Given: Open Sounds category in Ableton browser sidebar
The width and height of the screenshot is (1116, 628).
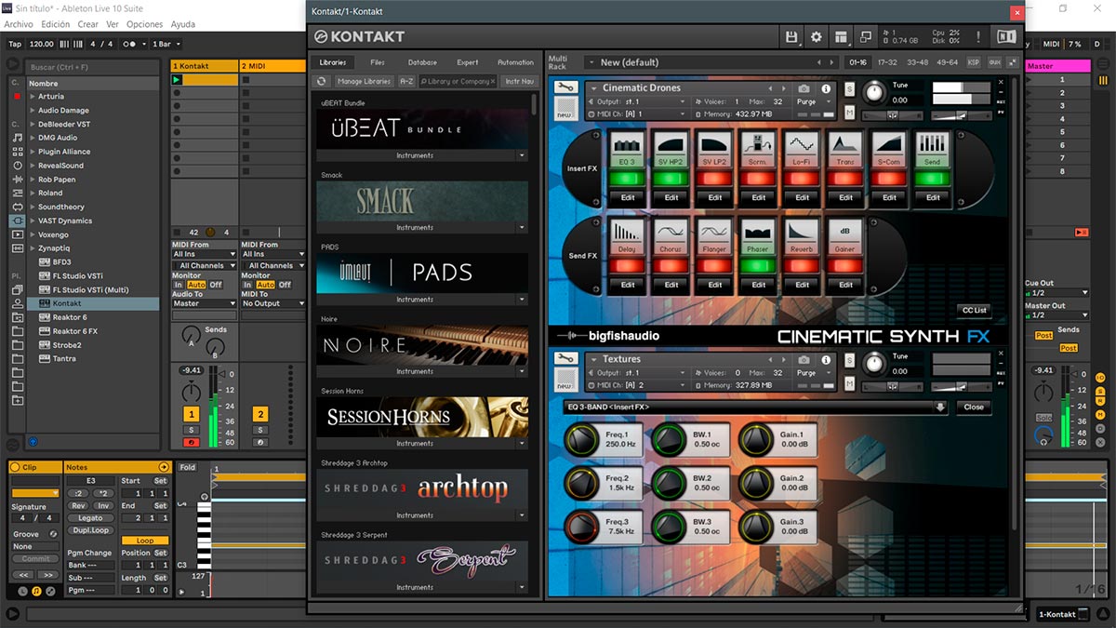Looking at the screenshot, I should pyautogui.click(x=18, y=138).
